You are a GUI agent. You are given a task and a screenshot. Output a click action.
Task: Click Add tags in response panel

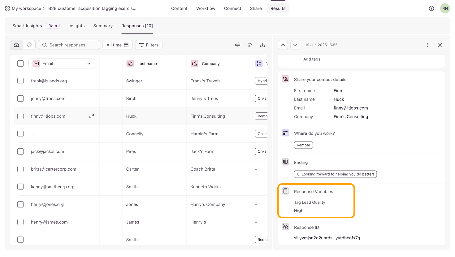click(x=309, y=59)
